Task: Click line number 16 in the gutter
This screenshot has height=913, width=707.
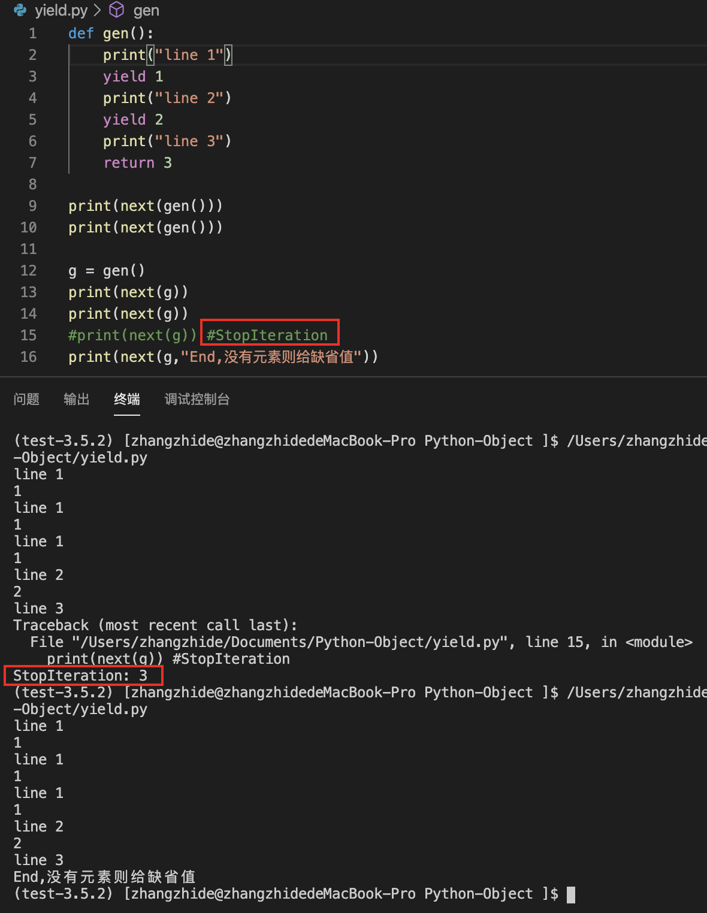Action: tap(28, 357)
